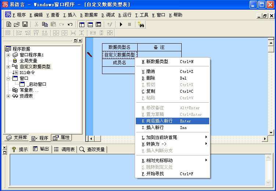Image resolution: width=276 pixels, height=191 pixels.
Task: Choose 撤消 in the context menu
Action: (x=172, y=71)
